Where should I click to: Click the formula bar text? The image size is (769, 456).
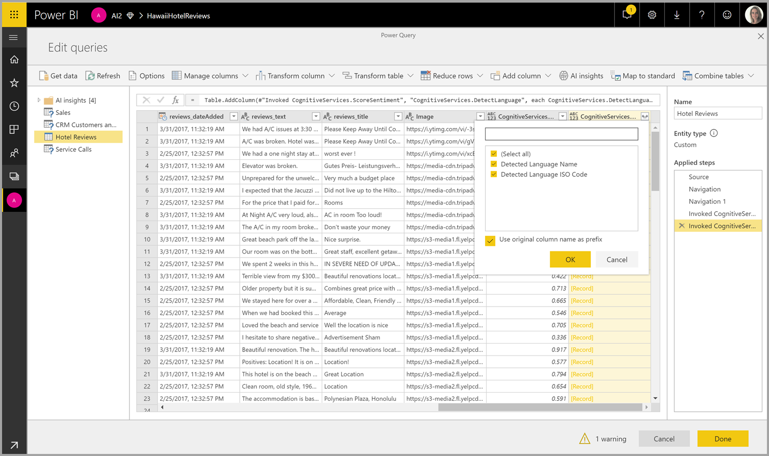click(428, 100)
